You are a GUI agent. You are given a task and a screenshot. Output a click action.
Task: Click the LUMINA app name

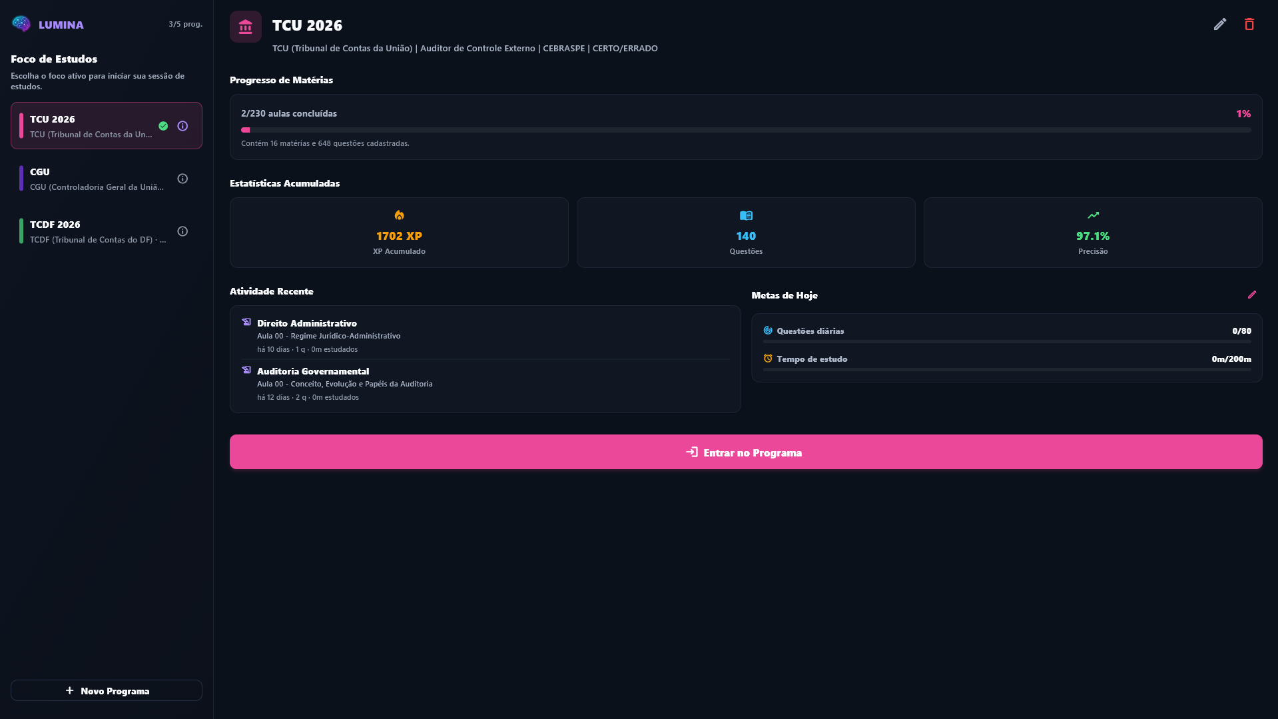point(61,25)
